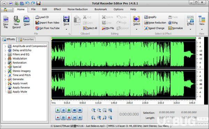The height and width of the screenshot is (129, 209).
Task: Open the Effect dropdown arrow in ribbon
Action: (190, 29)
